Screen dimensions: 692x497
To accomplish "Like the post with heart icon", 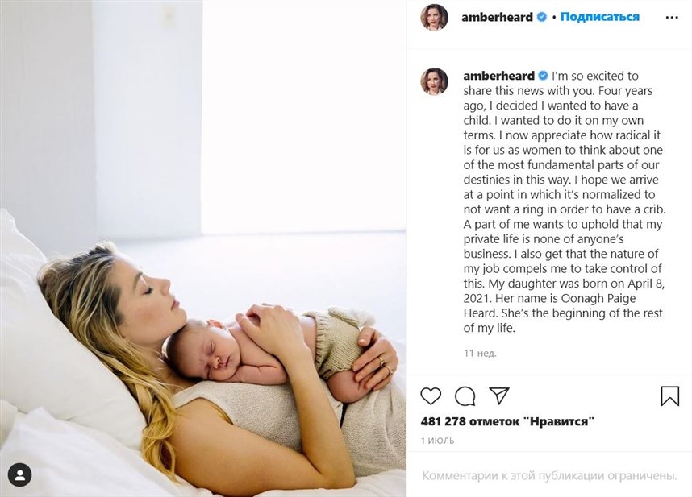I will tap(431, 396).
